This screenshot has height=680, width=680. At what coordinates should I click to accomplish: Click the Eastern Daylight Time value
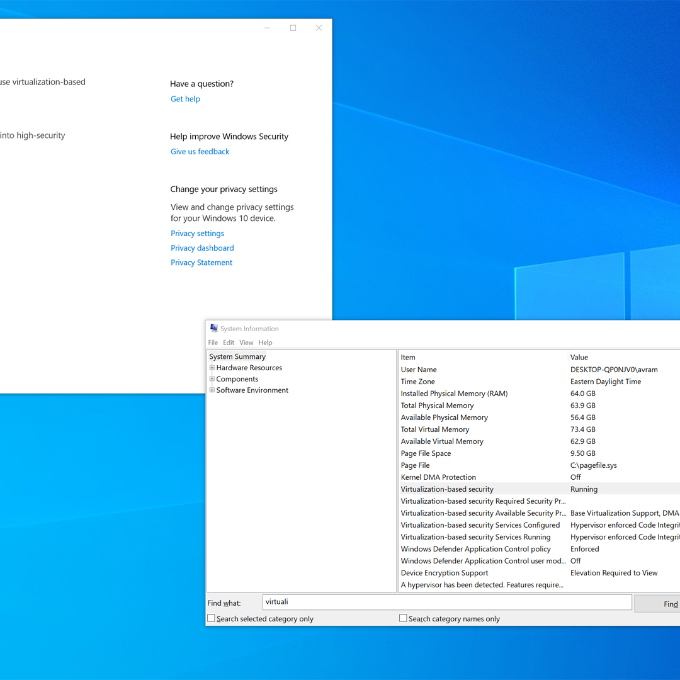coord(606,382)
